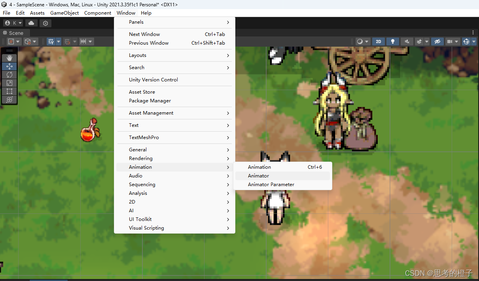
Task: Expand the Search submenu
Action: [x=174, y=68]
